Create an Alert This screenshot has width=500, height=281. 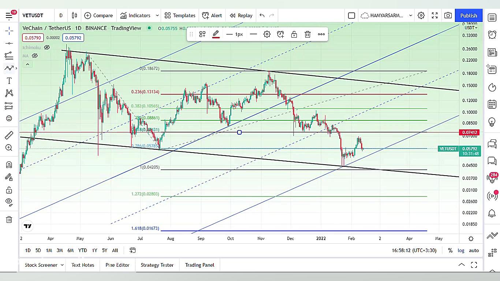tap(212, 15)
